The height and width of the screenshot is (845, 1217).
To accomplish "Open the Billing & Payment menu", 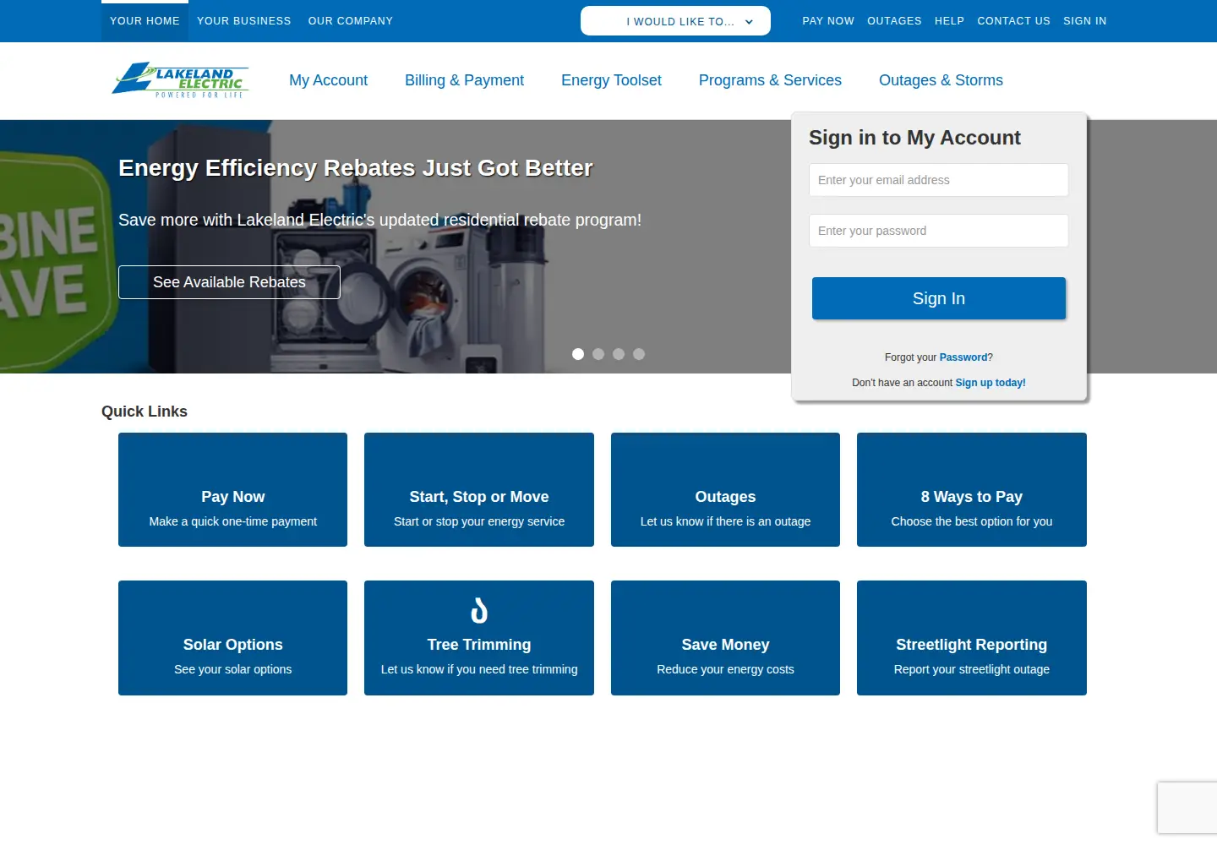I will [464, 80].
